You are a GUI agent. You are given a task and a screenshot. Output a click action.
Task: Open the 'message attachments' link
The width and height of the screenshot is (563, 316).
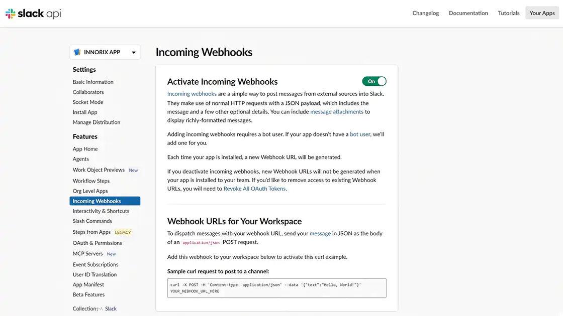[x=337, y=111]
